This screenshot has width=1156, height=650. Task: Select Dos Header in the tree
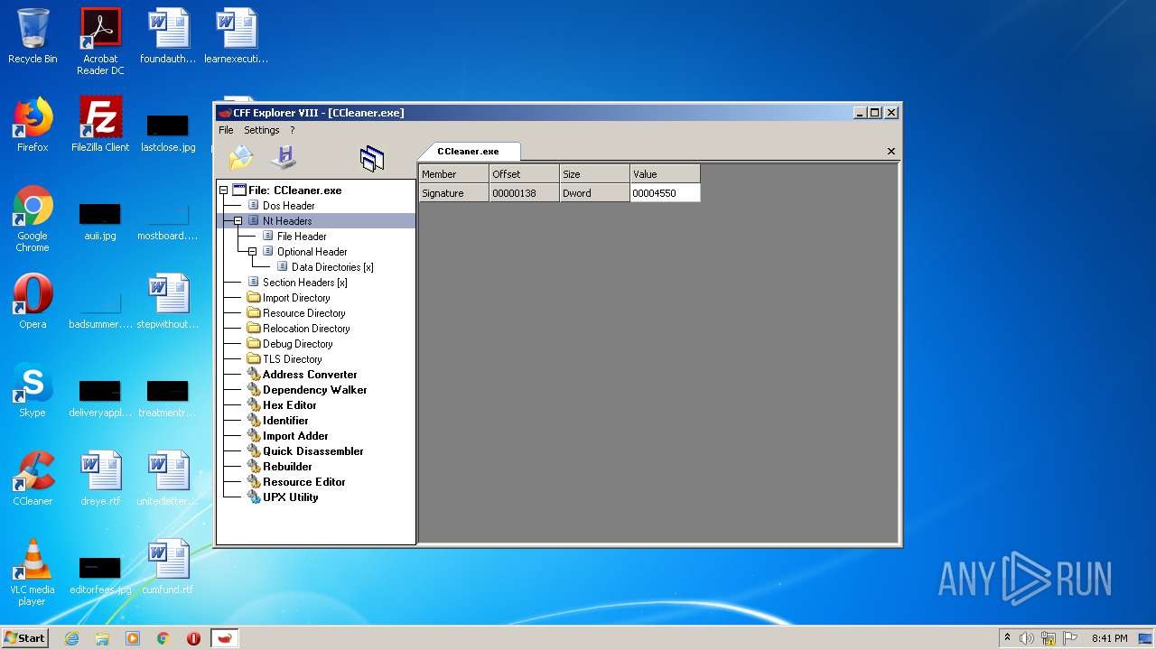(288, 206)
